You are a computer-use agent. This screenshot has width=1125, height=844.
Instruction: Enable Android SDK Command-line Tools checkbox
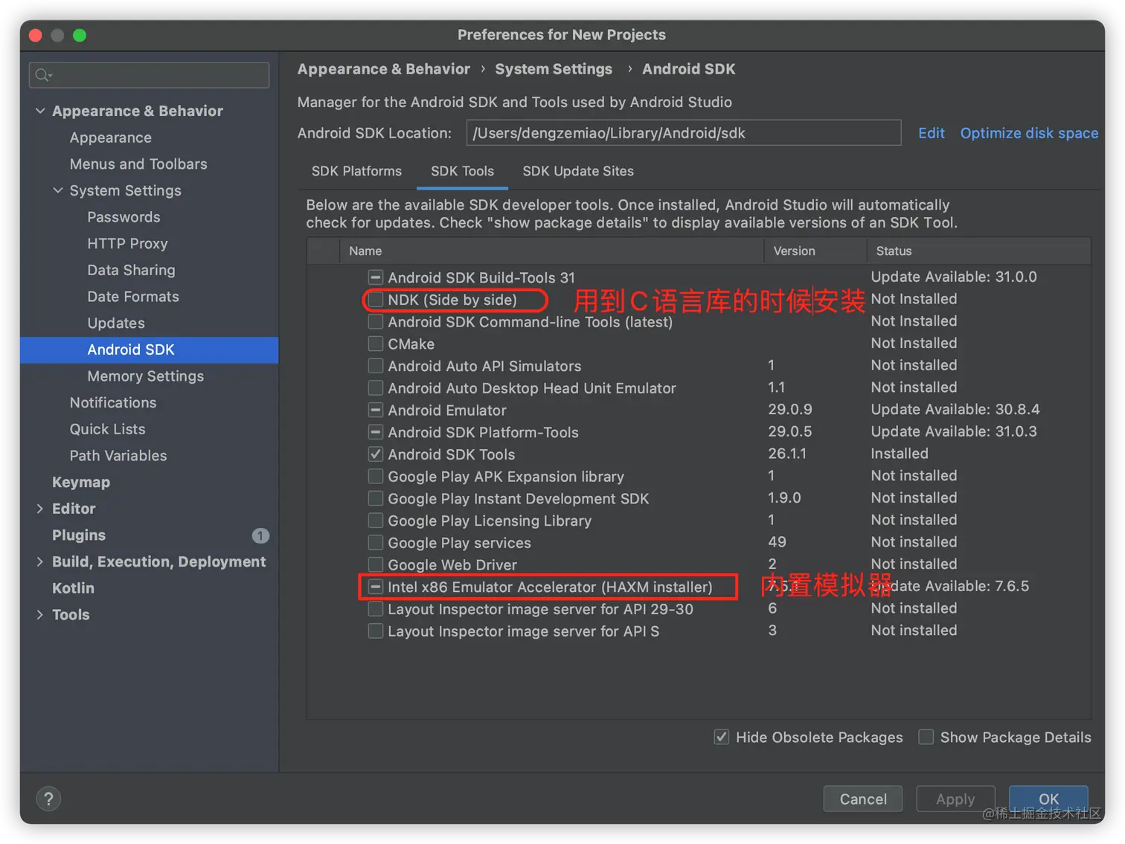coord(376,322)
